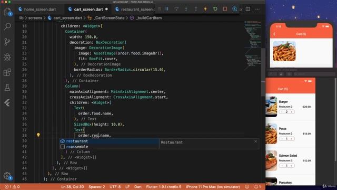Open the Test flask view
This screenshot has width=337, height=190.
(7, 88)
